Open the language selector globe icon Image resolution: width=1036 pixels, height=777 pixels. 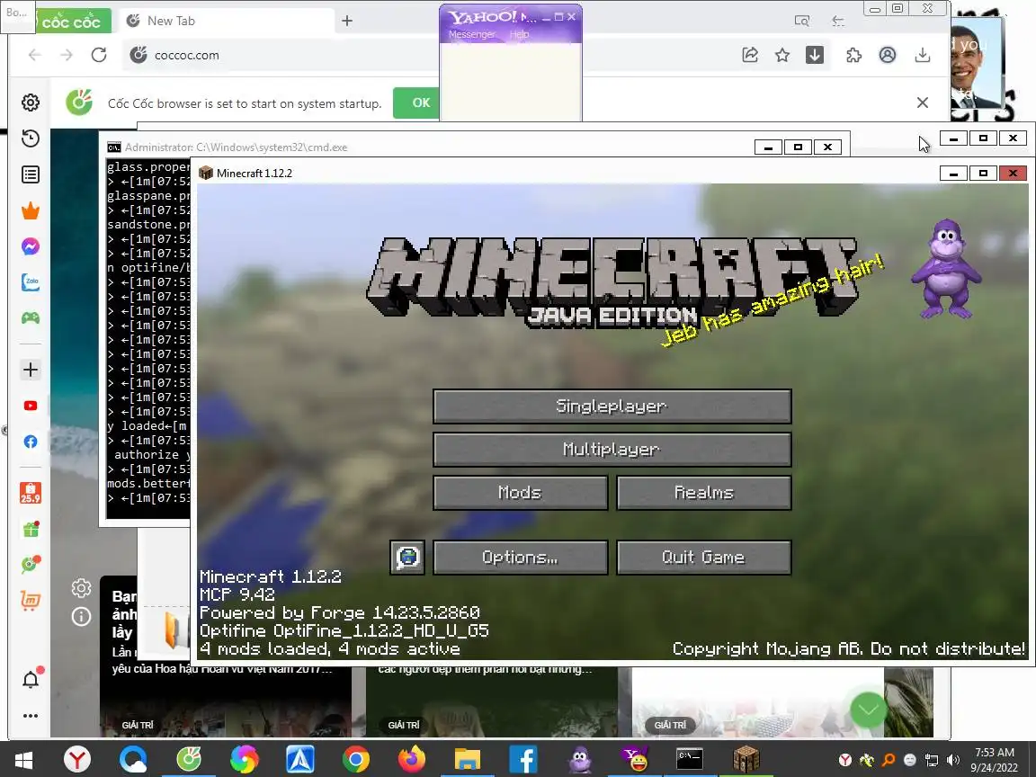[x=407, y=557]
